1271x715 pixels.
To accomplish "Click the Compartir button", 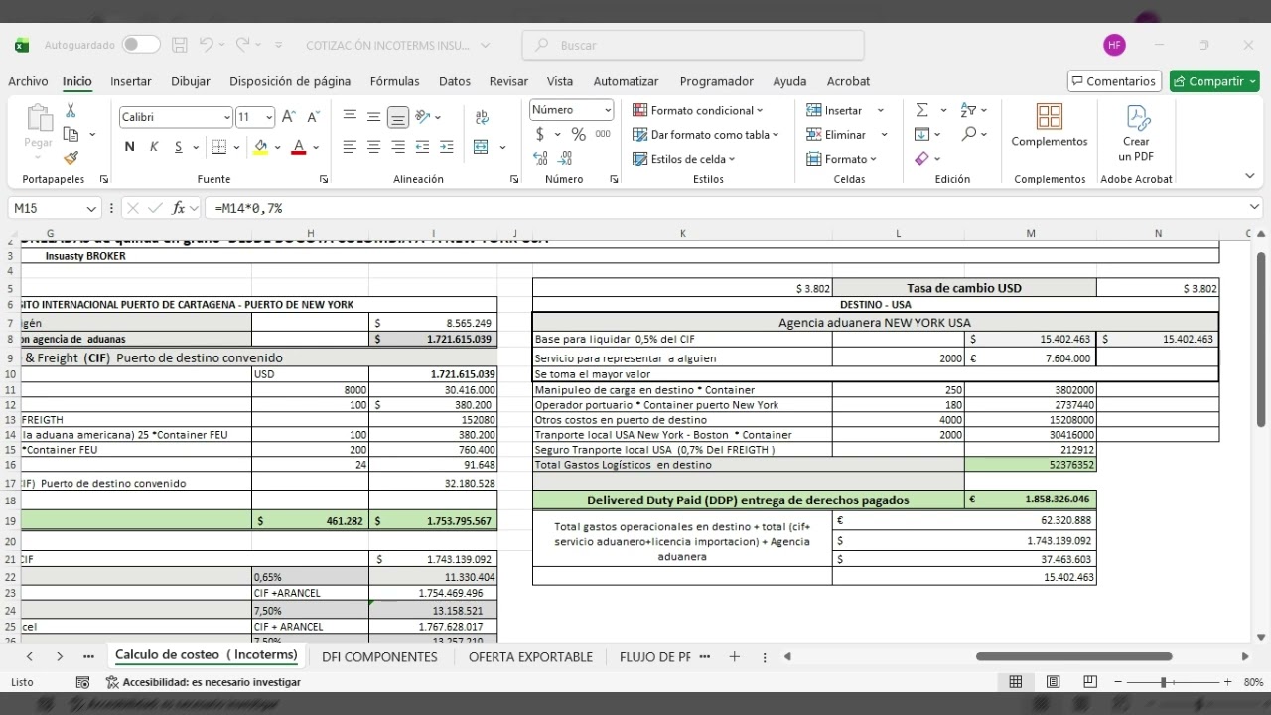I will click(1214, 81).
